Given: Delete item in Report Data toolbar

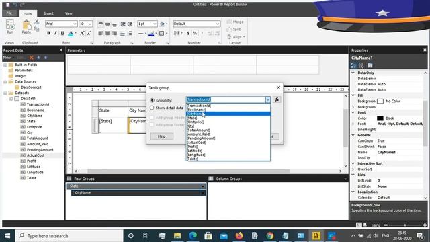Looking at the screenshot, I should click(32, 58).
